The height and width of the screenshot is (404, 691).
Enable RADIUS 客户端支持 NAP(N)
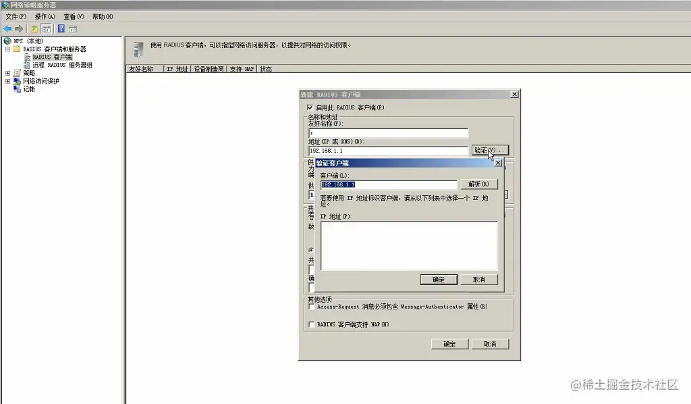tap(312, 324)
